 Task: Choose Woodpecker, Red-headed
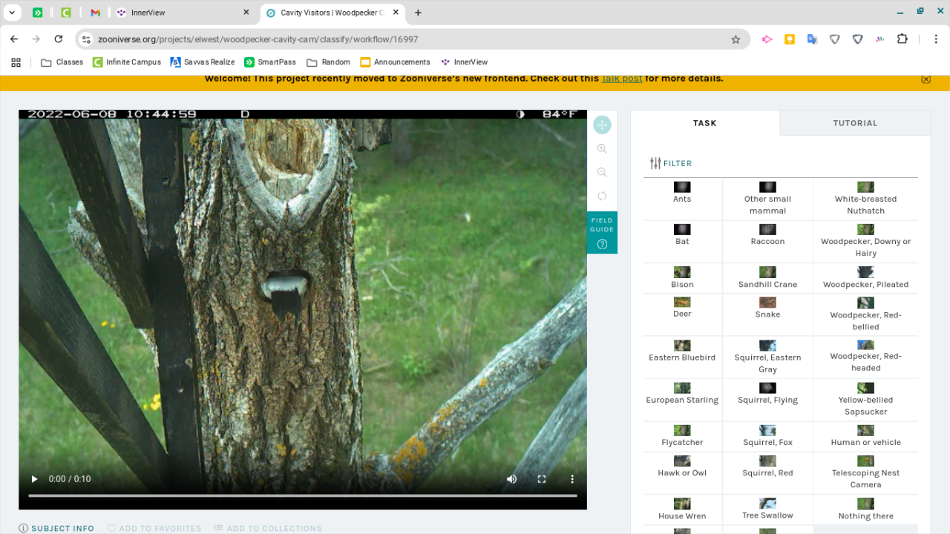[x=865, y=357]
